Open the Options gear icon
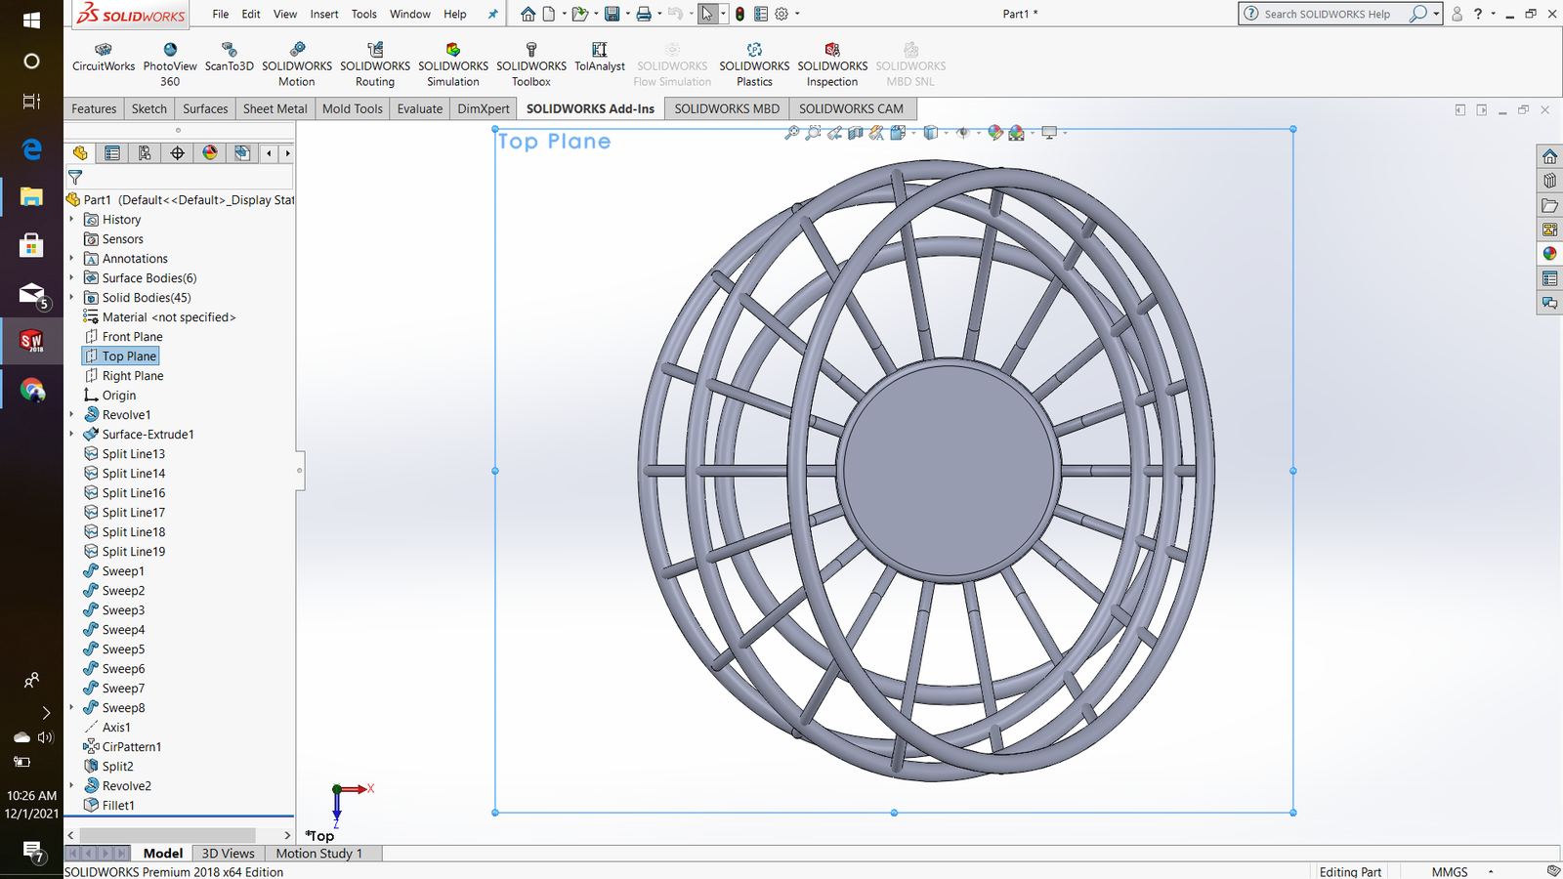The image size is (1563, 879). click(781, 14)
